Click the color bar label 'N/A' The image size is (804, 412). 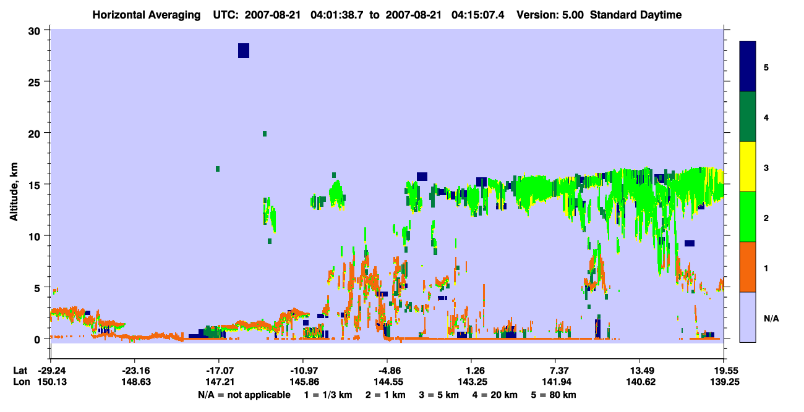(771, 318)
